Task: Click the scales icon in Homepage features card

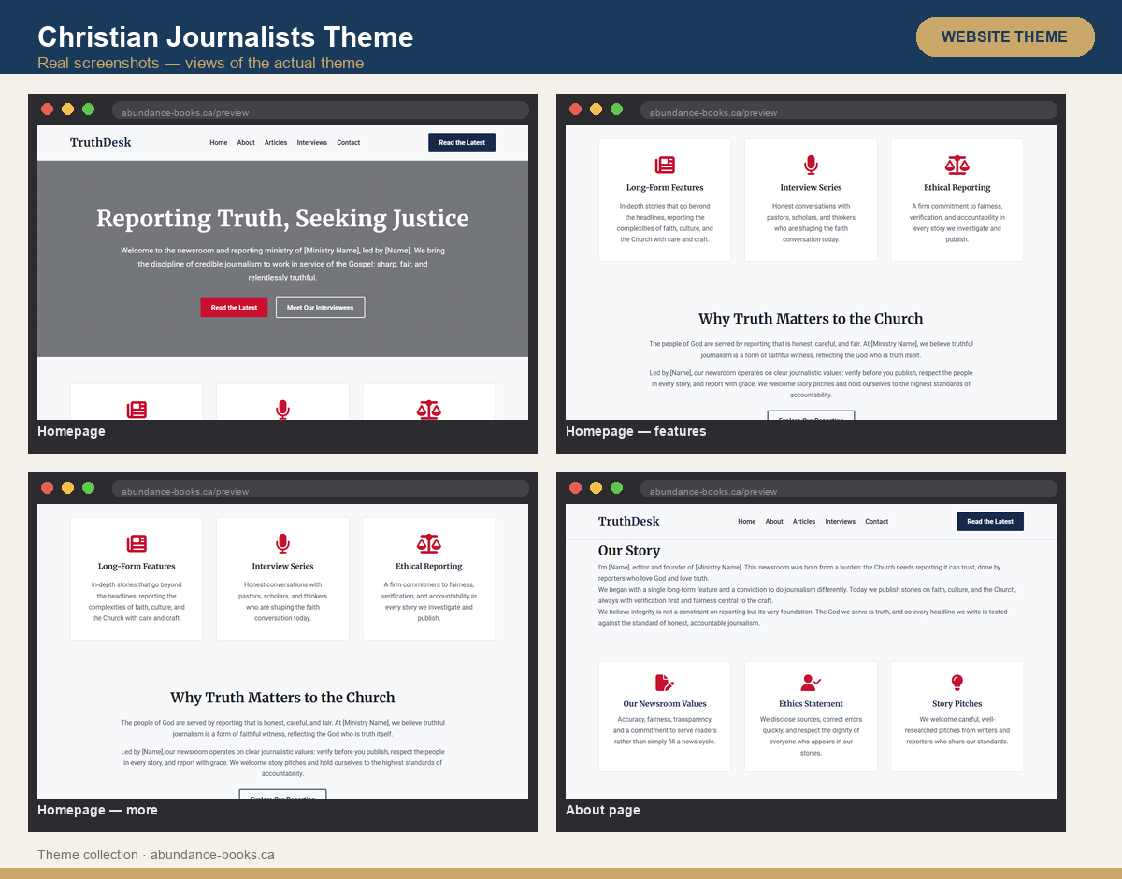Action: [x=957, y=166]
